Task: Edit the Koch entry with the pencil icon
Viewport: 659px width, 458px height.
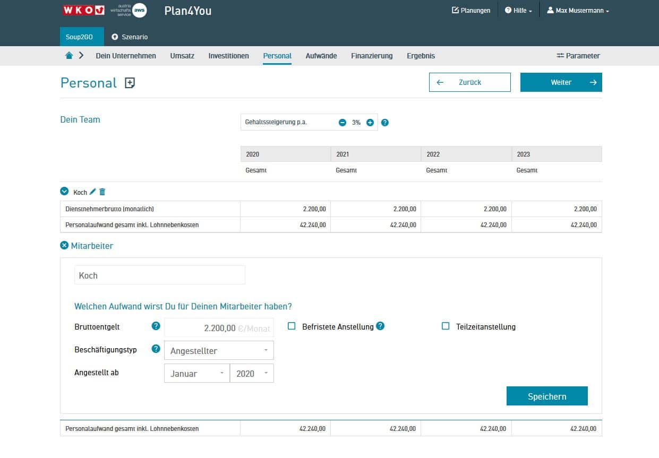Action: coord(93,192)
